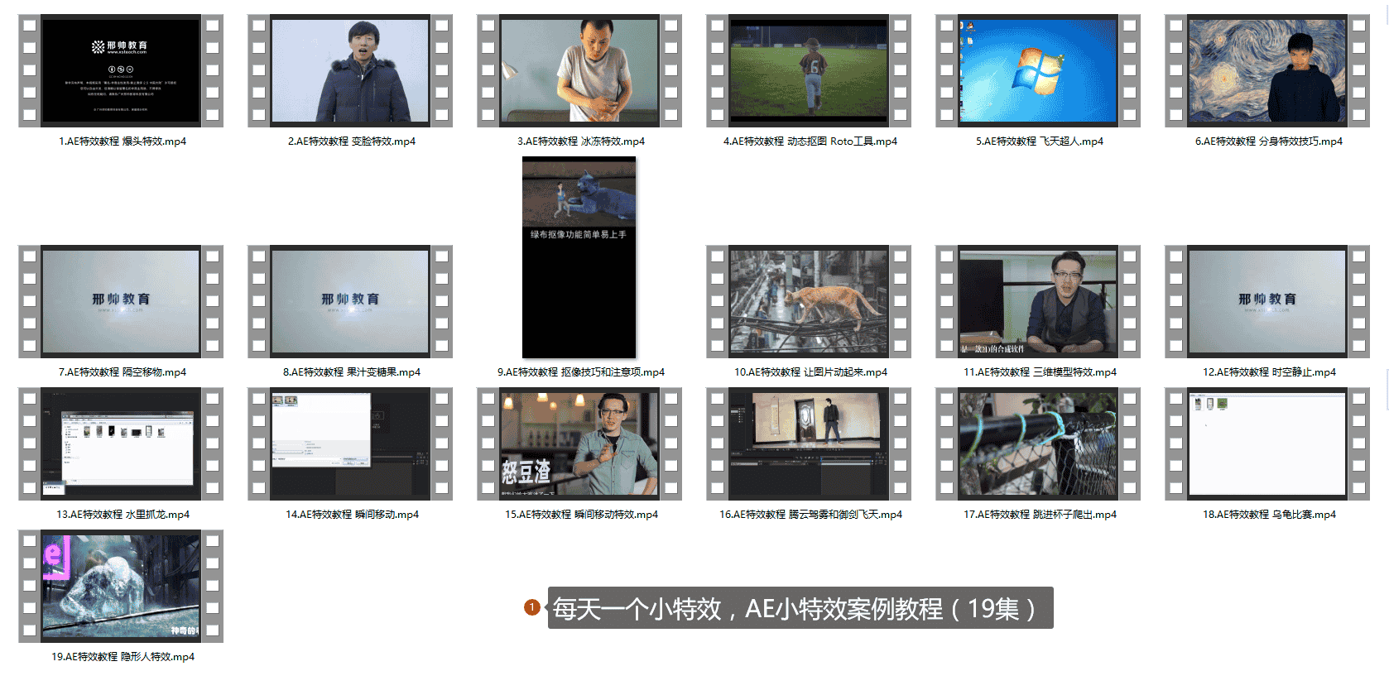
Task: Click thumbnail of video 10 让图片动起来
Action: 809,301
